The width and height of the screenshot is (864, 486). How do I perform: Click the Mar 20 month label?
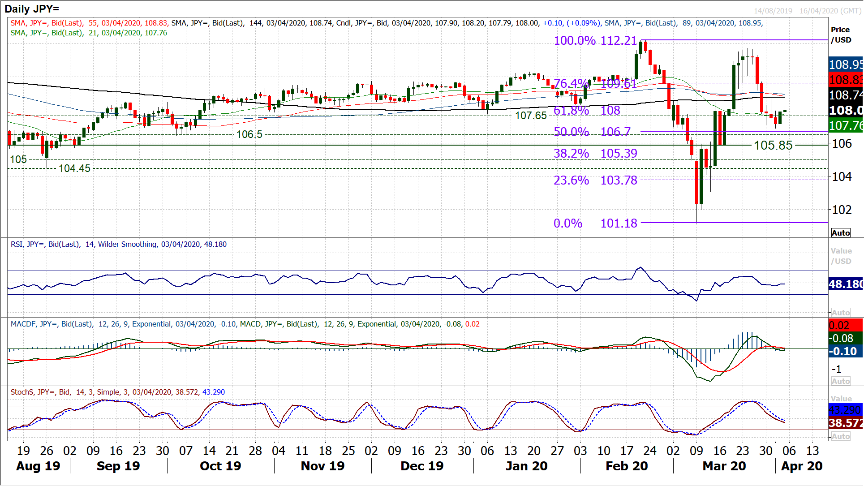724,466
